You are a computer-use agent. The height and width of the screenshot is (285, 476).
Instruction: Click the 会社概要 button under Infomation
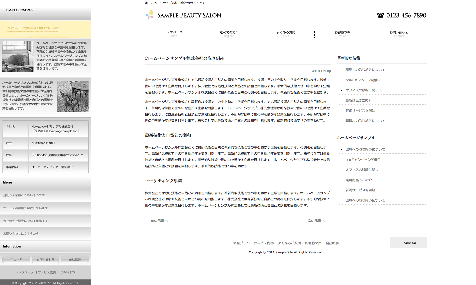coord(75,259)
